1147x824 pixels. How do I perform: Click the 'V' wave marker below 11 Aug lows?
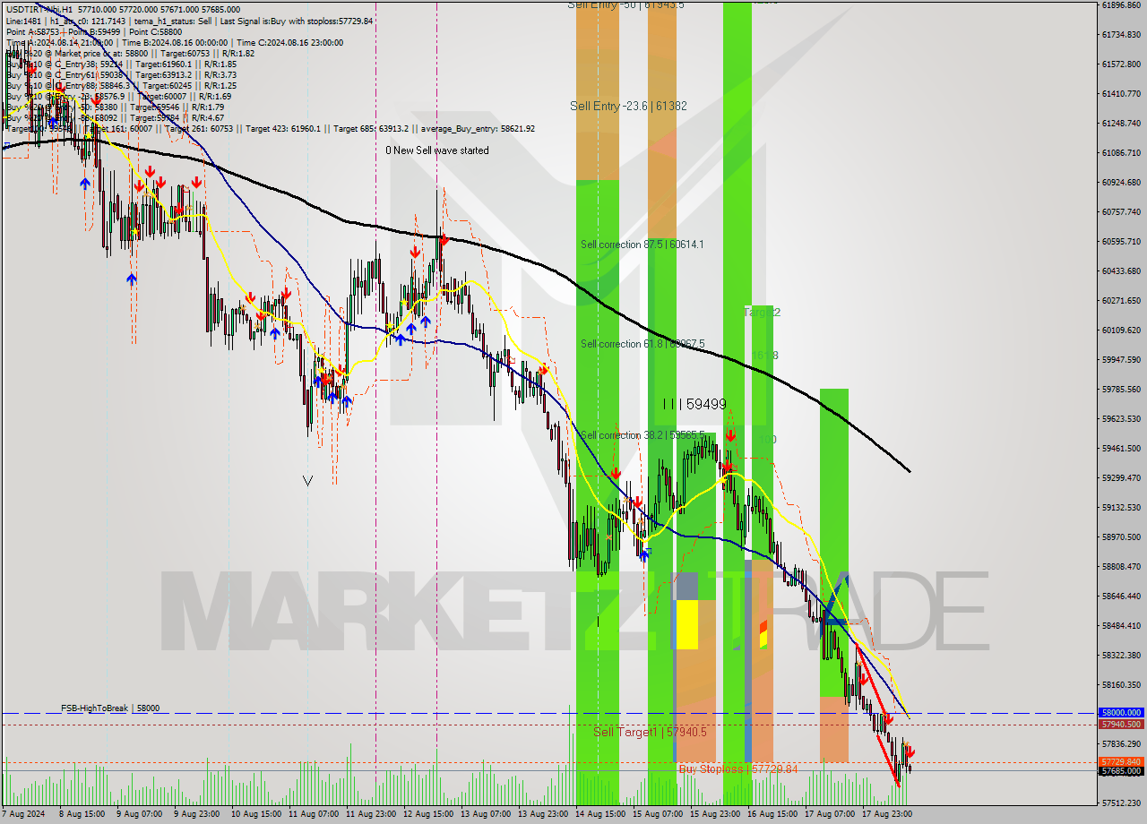click(307, 481)
